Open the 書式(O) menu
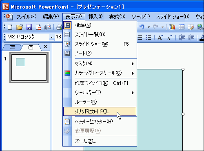 [x=117, y=17]
